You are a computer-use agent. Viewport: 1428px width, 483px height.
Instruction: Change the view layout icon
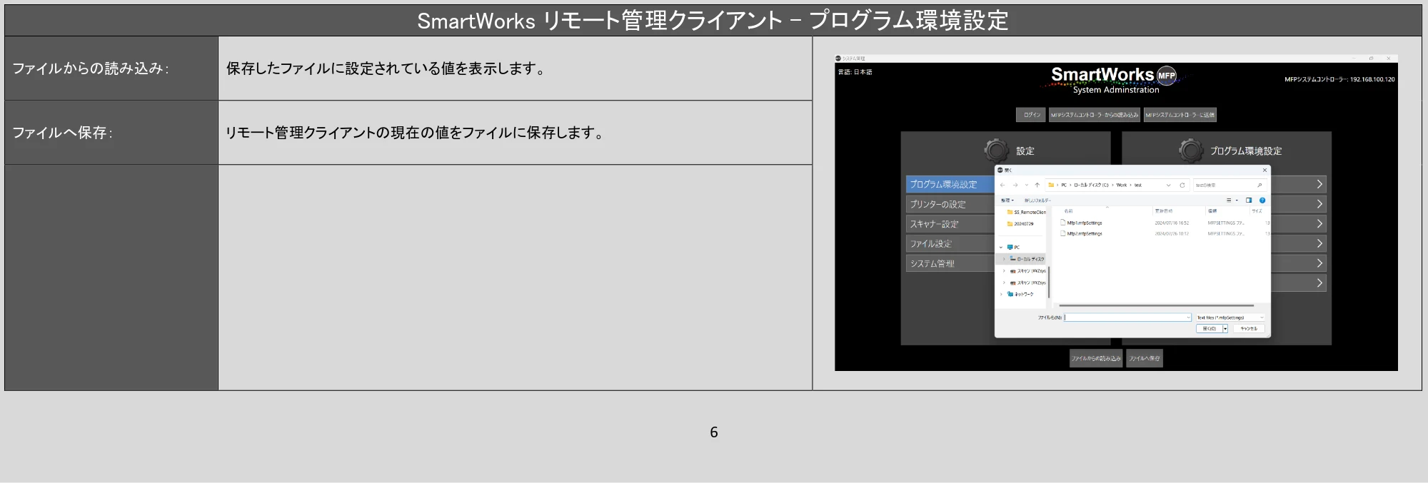[x=1229, y=200]
